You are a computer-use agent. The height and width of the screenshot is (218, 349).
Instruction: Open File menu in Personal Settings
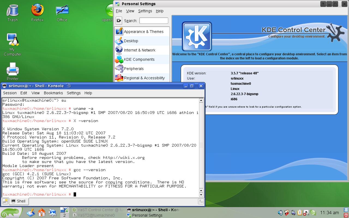click(119, 11)
